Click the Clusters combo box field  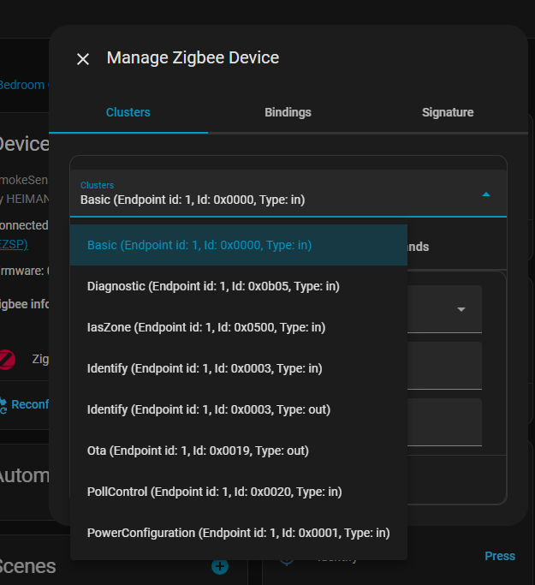274,194
